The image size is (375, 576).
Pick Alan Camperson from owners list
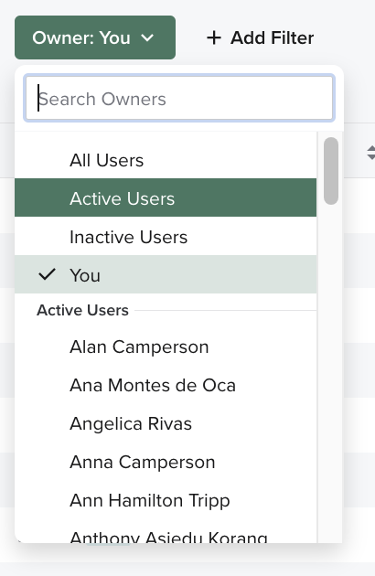point(166,347)
